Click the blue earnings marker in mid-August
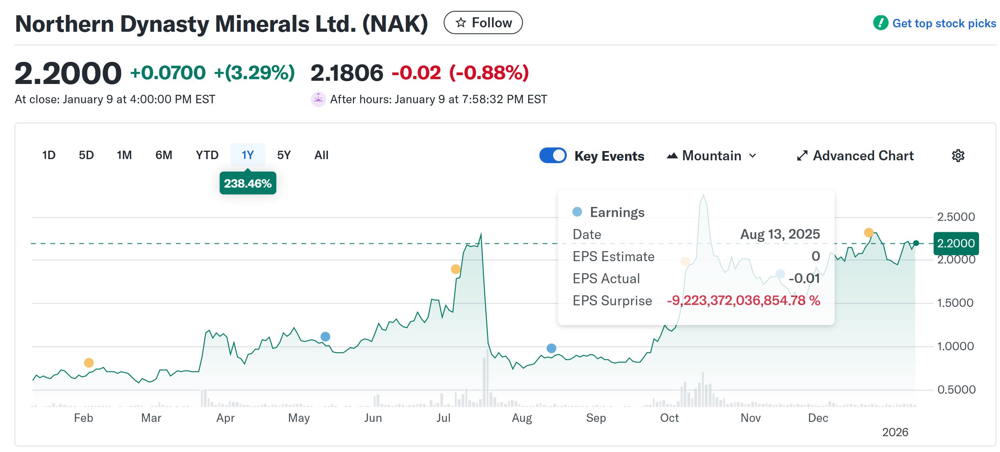The image size is (1000, 452). [551, 348]
